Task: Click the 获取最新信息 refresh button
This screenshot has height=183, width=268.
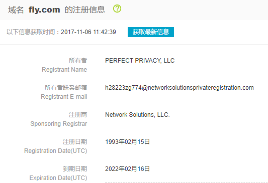Action: click(151, 32)
